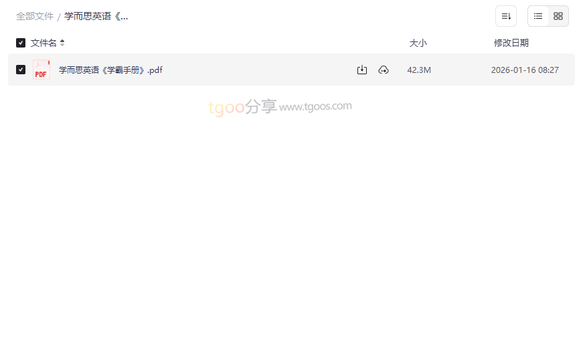Uncheck the 学而思英语 PDF row checkbox
The width and height of the screenshot is (585, 360).
click(x=21, y=70)
